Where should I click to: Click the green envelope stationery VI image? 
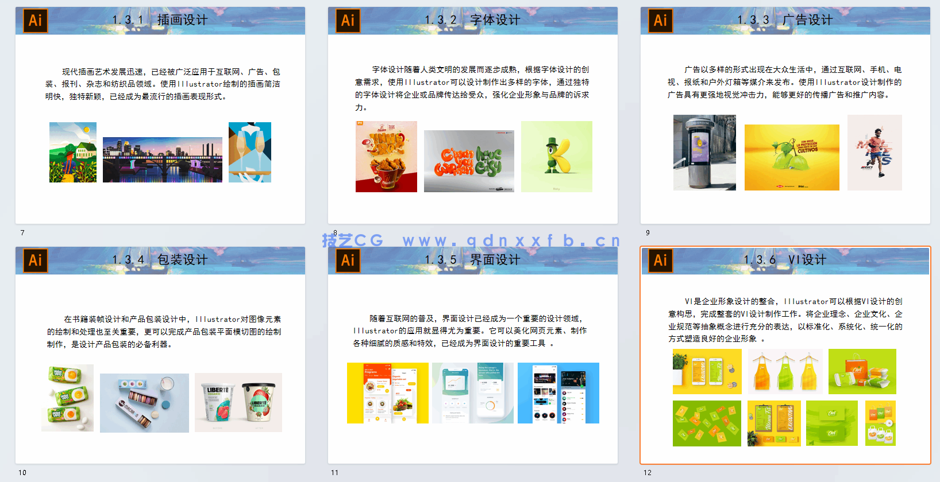pos(832,423)
